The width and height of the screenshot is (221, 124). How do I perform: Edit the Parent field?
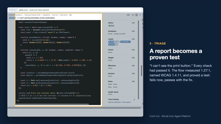(x=133, y=50)
